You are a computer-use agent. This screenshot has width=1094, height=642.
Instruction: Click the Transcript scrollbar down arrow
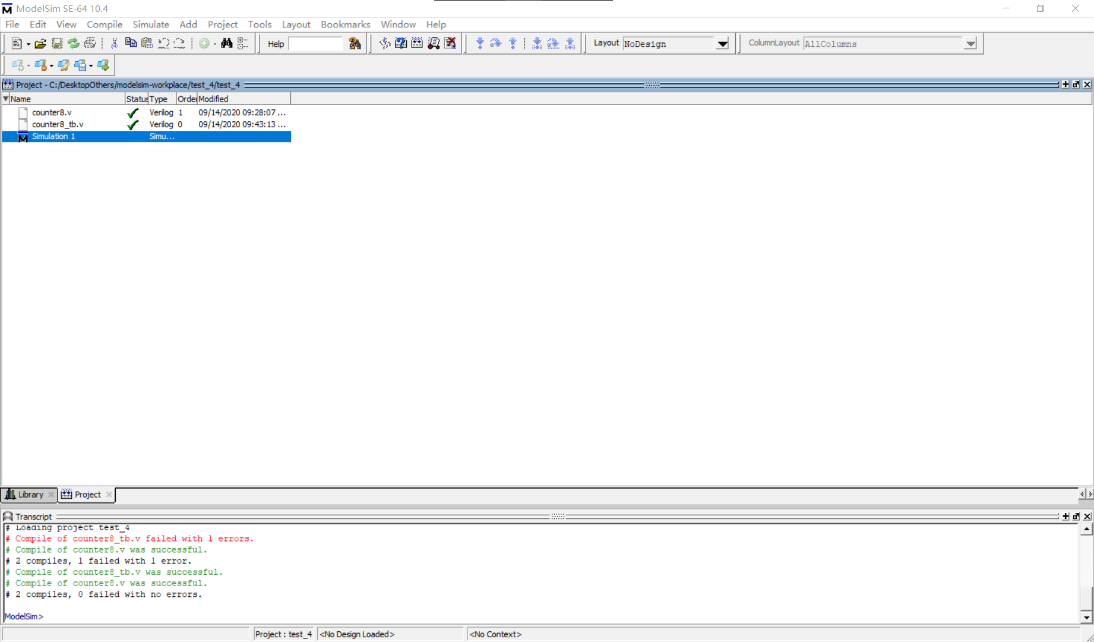click(x=1086, y=617)
